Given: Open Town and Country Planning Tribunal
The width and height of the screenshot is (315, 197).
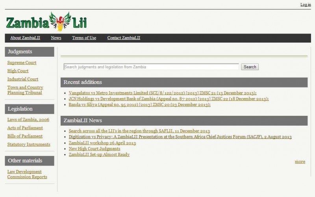Looking at the screenshot, I should coord(25,90).
